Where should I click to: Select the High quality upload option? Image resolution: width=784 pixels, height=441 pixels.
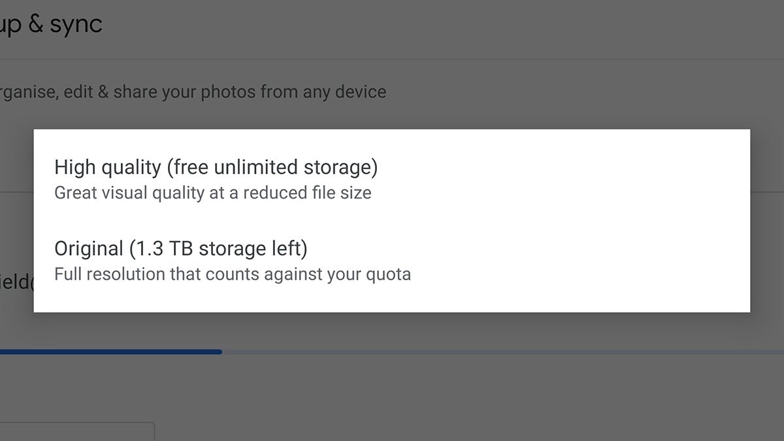coord(216,178)
